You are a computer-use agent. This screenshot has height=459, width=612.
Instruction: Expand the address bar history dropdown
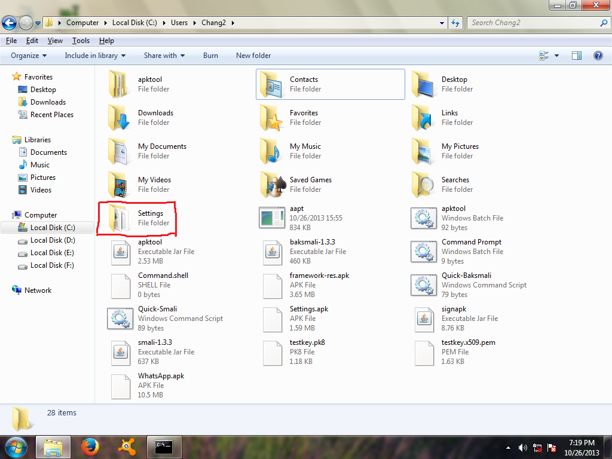pyautogui.click(x=441, y=23)
